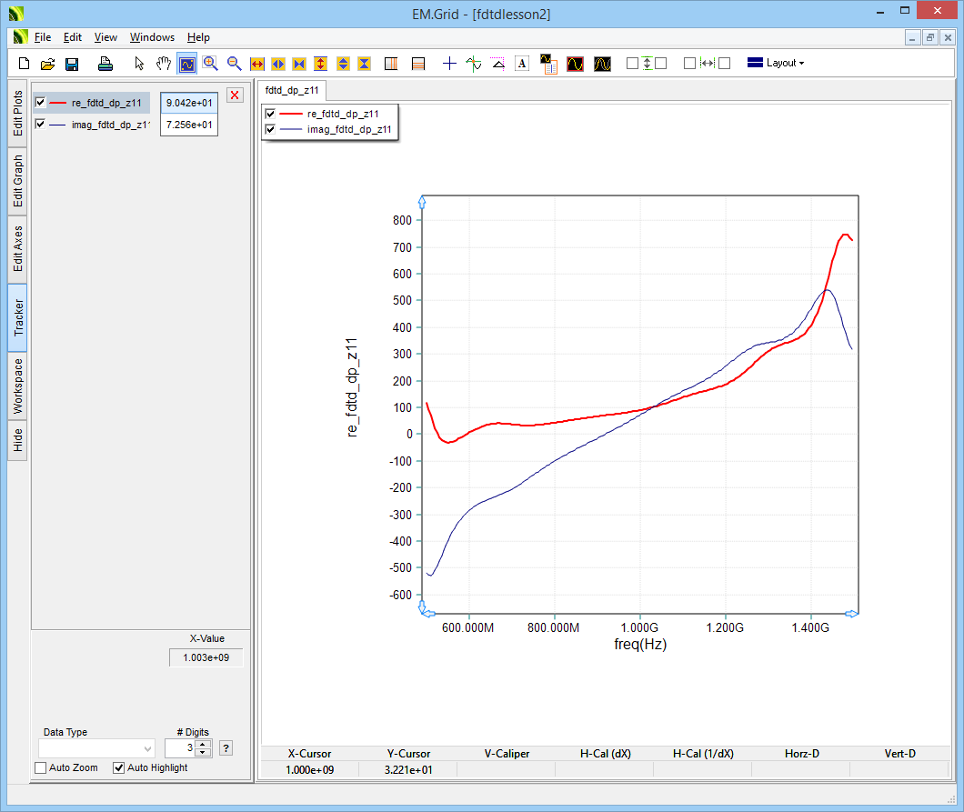Click the Zoom In magnifier icon
Screen dimensions: 964x812
pos(211,64)
